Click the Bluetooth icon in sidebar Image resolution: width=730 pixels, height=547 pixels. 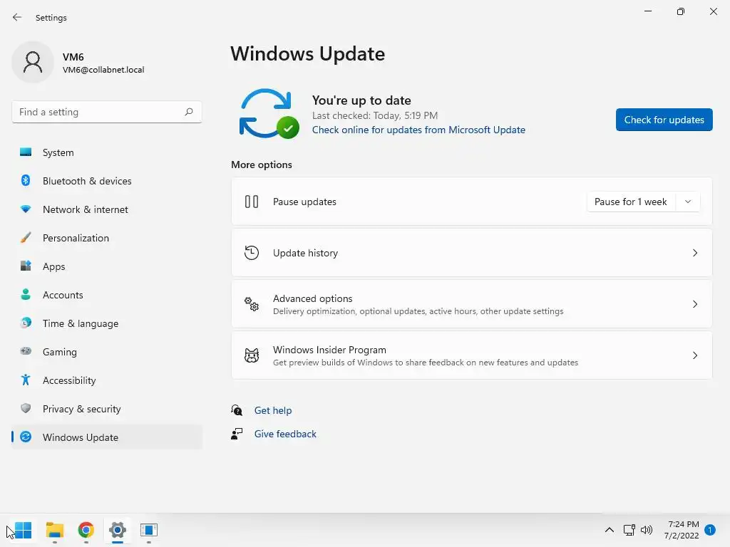(26, 180)
